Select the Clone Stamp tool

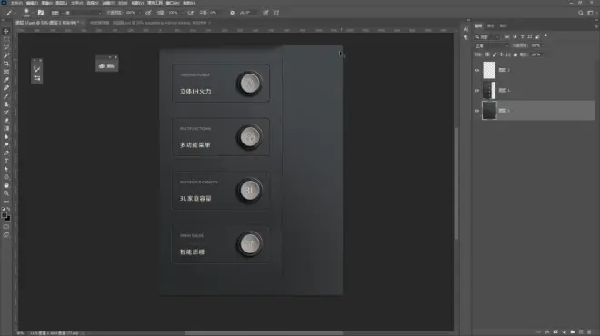point(6,104)
